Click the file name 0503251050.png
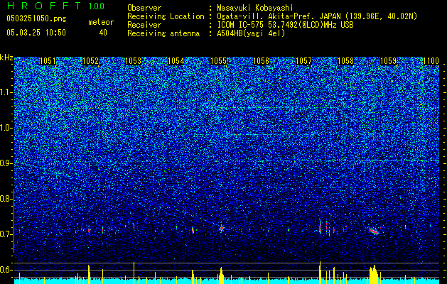Viewport: 447px width, 284px height. tap(36, 19)
